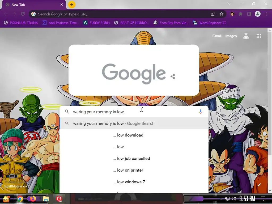
Task: Open the Extensions puzzle menu
Action: point(240,14)
